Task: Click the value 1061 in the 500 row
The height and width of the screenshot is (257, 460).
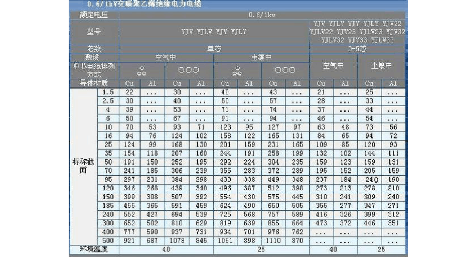Action: pos(225,240)
